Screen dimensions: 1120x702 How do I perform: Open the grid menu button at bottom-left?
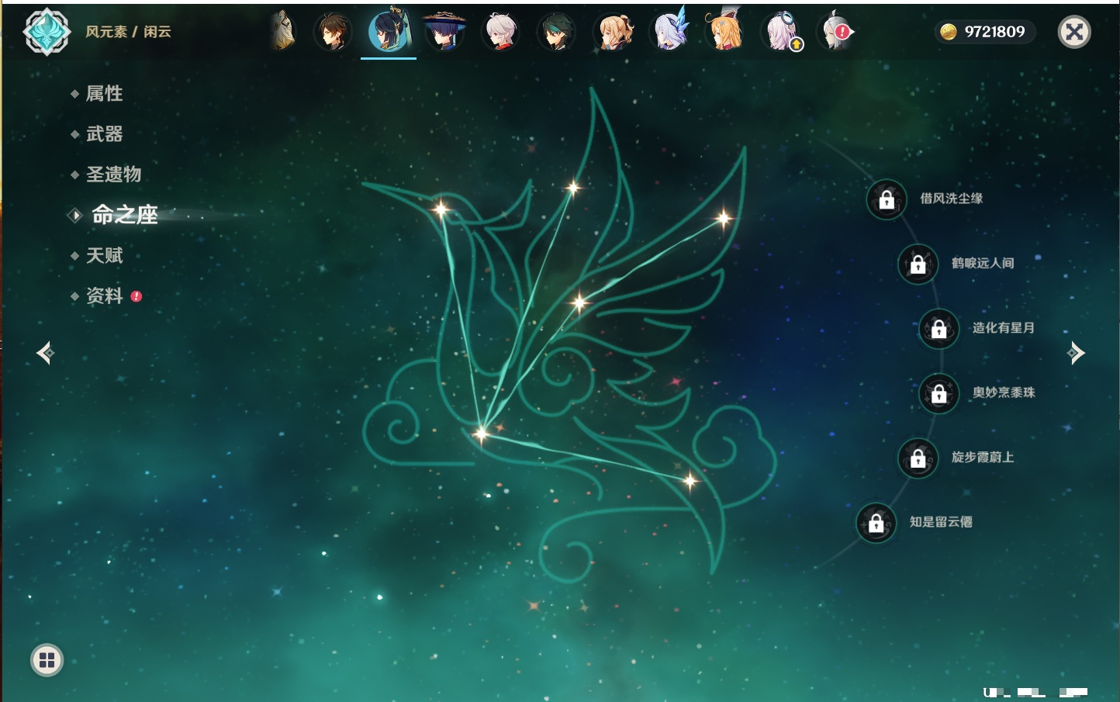(47, 660)
